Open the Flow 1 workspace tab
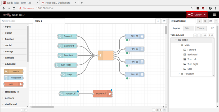 coord(49,21)
